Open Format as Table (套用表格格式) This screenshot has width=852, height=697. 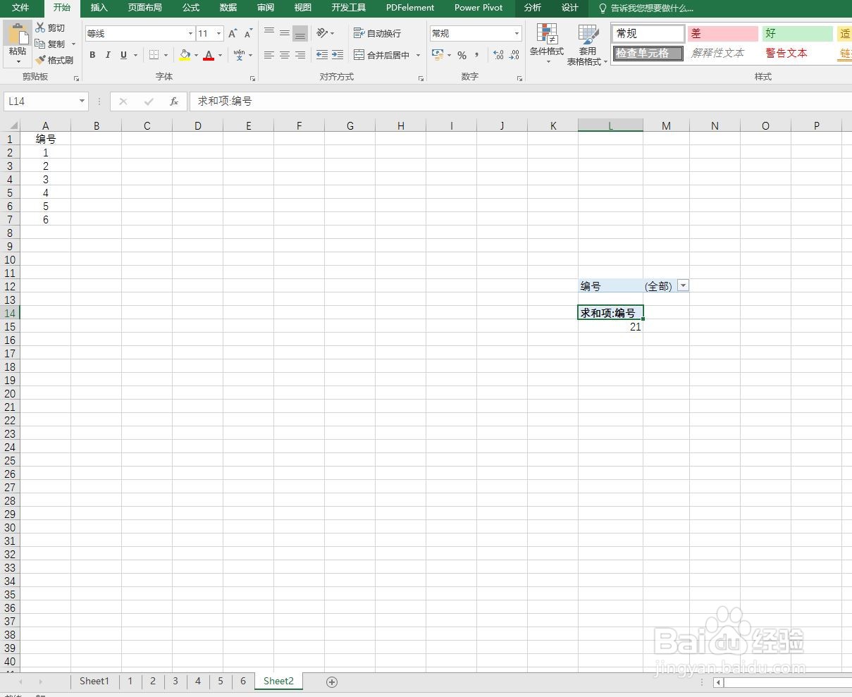pyautogui.click(x=588, y=45)
